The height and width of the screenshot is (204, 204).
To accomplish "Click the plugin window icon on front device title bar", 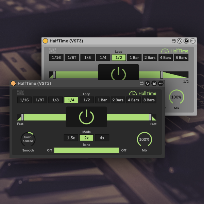I will click(x=141, y=83).
